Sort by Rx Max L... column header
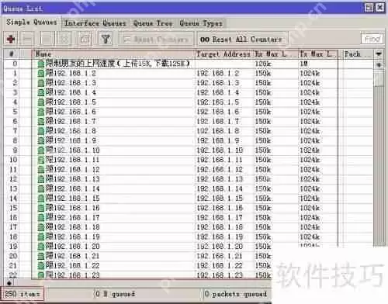The width and height of the screenshot is (388, 304). [275, 54]
